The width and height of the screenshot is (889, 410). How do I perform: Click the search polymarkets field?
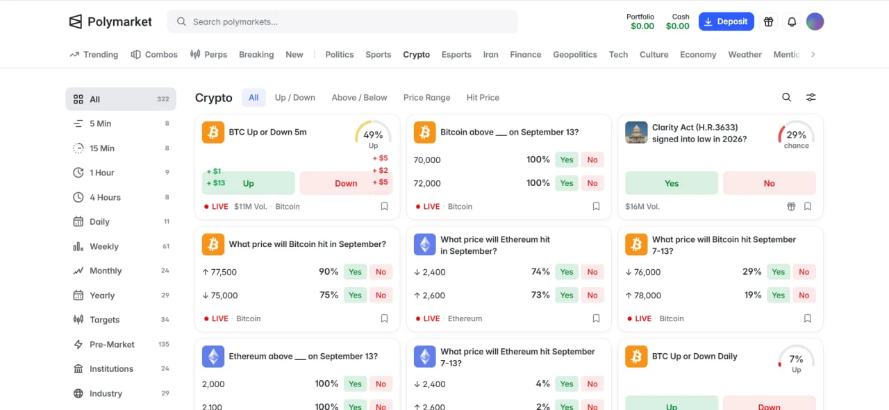[342, 22]
